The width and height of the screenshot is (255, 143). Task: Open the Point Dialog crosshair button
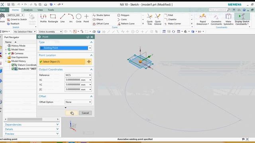coord(89,62)
